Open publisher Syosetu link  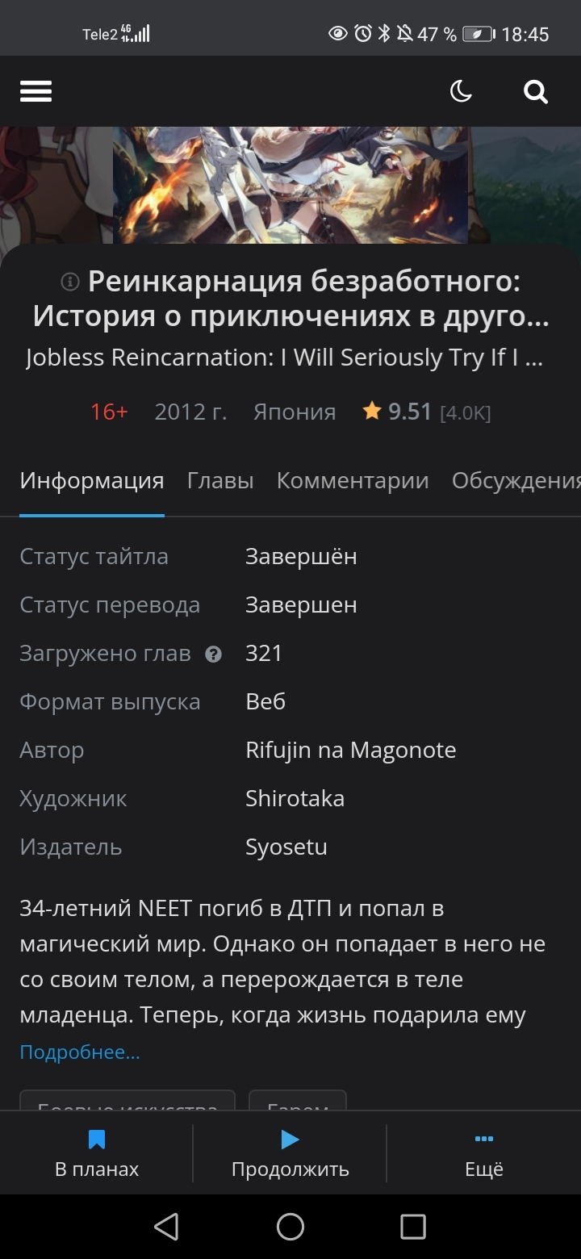(x=286, y=847)
